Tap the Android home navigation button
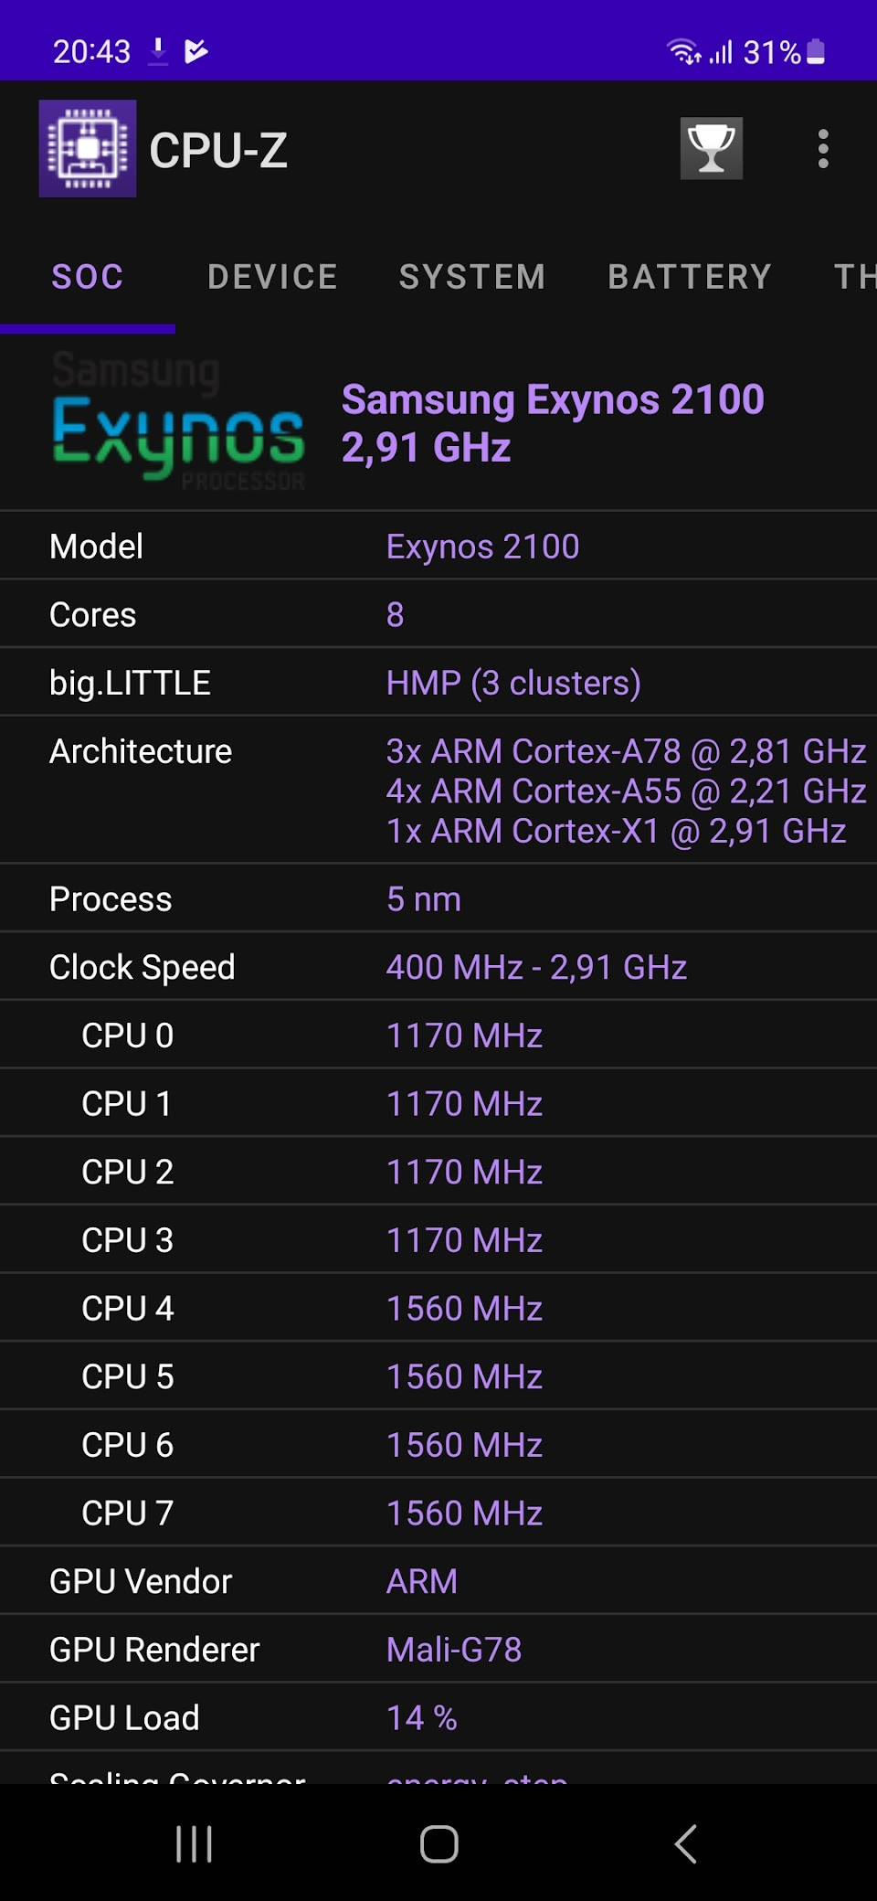877x1901 pixels. click(438, 1843)
